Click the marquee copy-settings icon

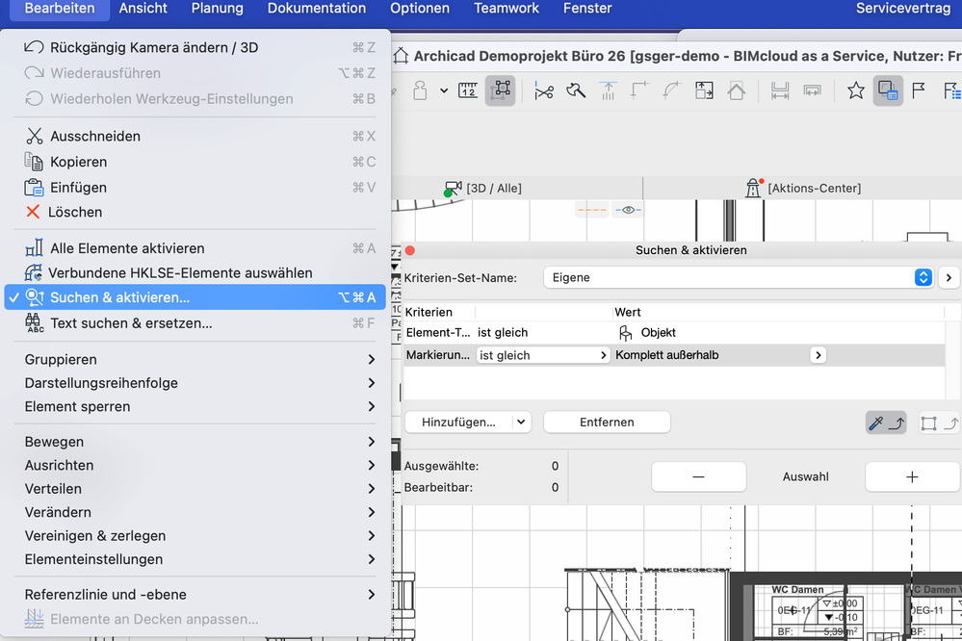(x=939, y=423)
